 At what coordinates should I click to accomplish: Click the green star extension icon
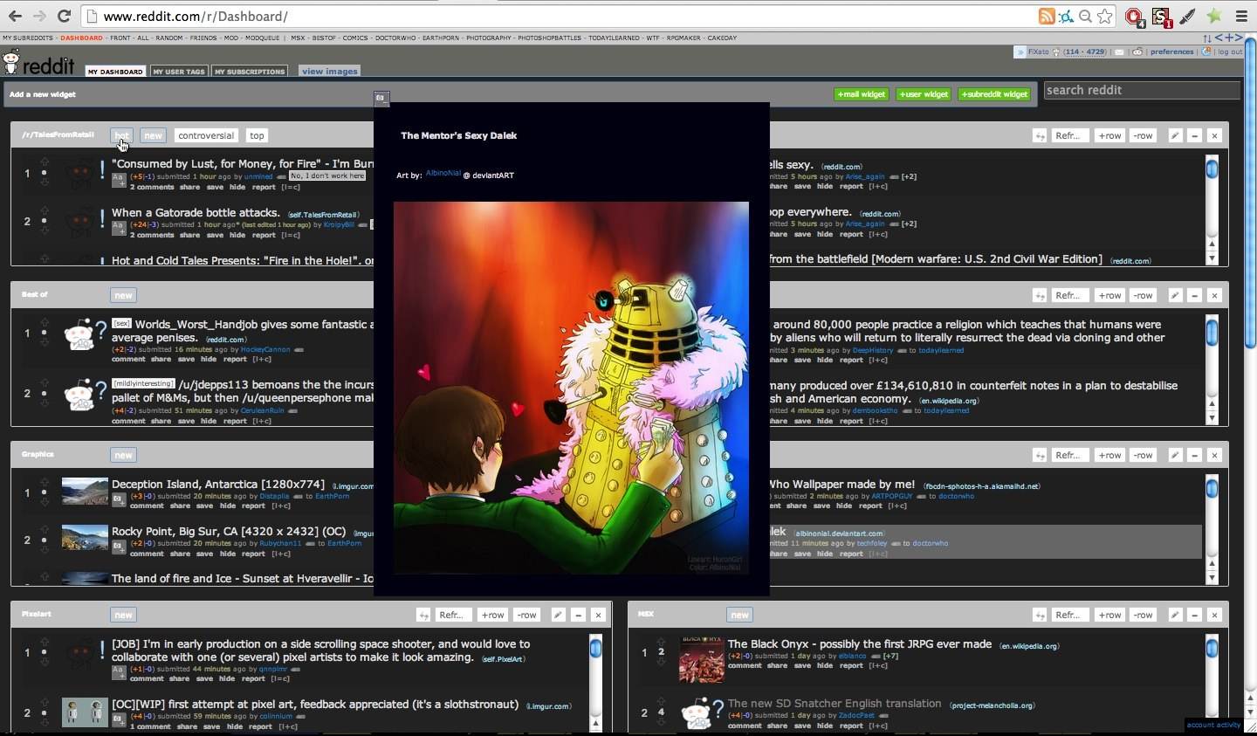coord(1214,16)
